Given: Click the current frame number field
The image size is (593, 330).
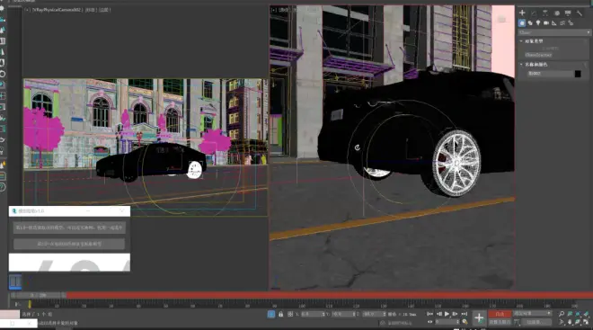Looking at the screenshot, I should click(x=447, y=322).
